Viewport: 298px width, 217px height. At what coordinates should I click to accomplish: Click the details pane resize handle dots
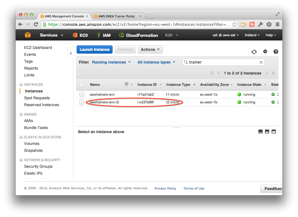[177, 127]
